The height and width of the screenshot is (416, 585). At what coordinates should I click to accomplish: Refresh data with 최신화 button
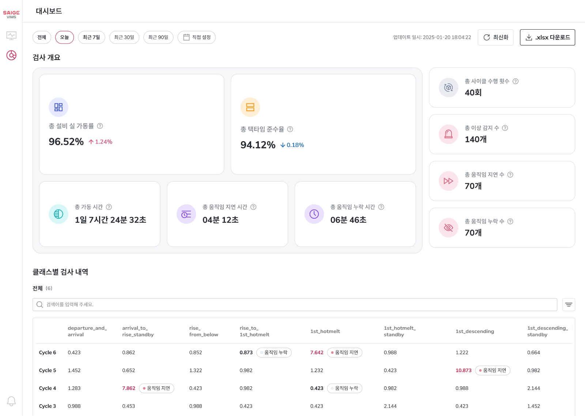click(495, 37)
